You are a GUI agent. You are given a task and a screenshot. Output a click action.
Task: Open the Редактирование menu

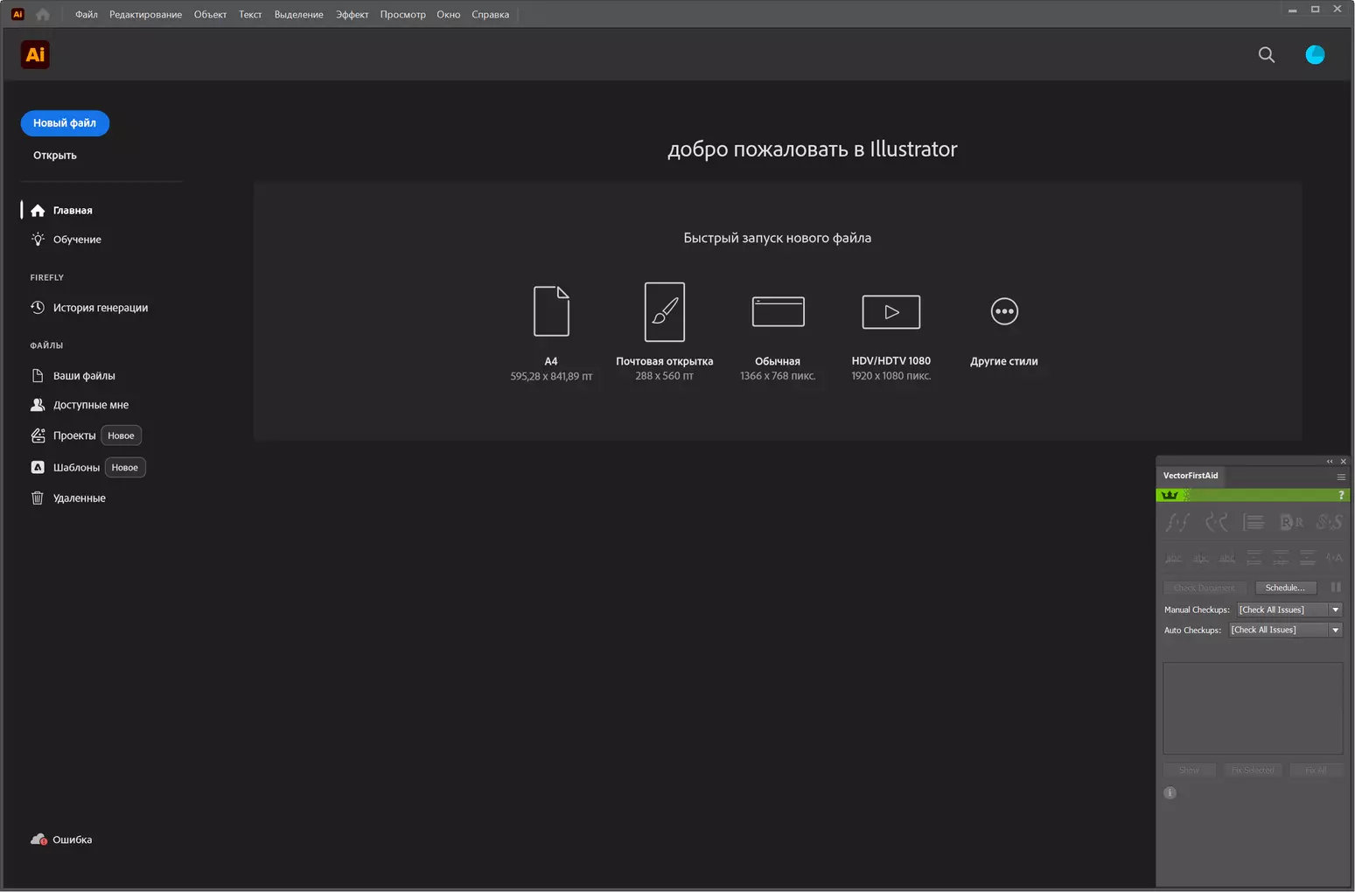145,14
